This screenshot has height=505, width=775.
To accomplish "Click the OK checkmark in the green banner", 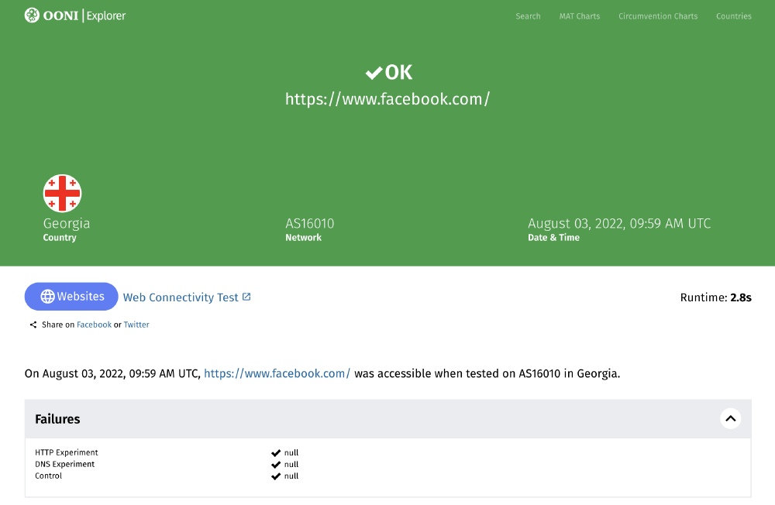I will [x=374, y=72].
